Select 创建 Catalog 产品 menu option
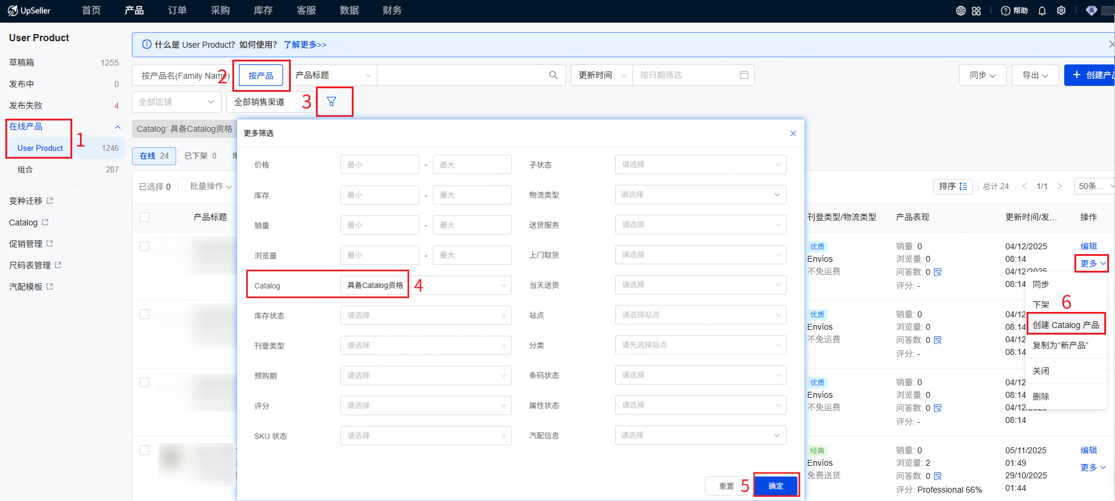Viewport: 1115px width, 501px height. tap(1065, 325)
